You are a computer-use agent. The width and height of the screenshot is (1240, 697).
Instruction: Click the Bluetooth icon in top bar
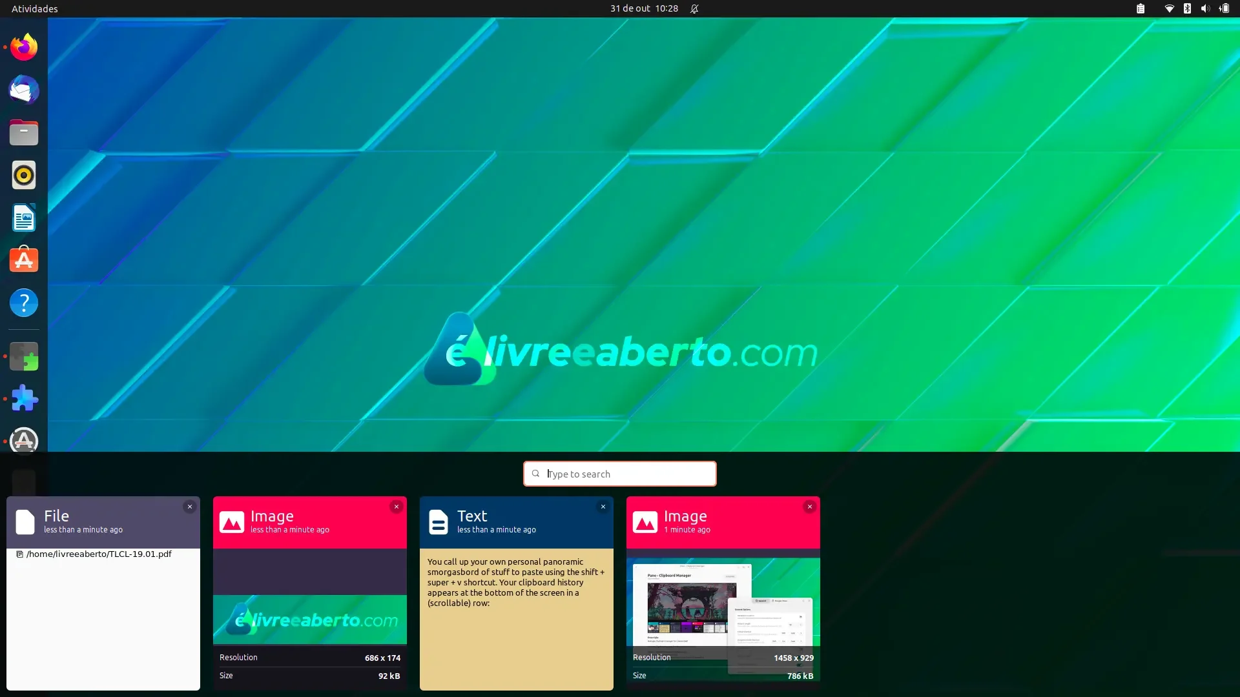tap(1187, 8)
